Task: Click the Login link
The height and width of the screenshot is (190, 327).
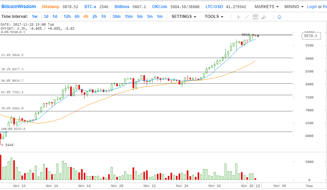Action: (x=312, y=6)
